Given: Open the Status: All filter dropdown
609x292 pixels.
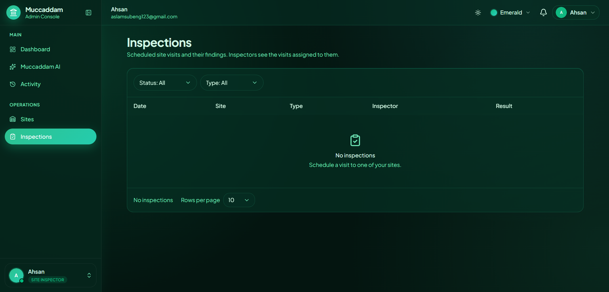Looking at the screenshot, I should tap(165, 83).
